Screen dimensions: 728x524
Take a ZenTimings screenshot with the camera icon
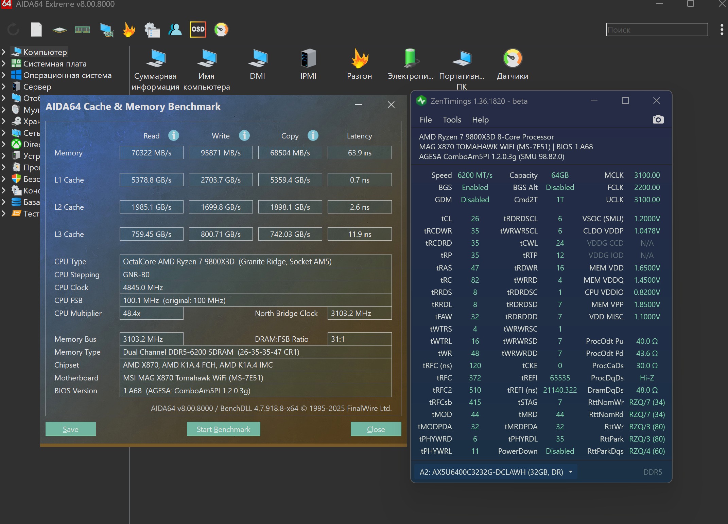click(x=658, y=119)
